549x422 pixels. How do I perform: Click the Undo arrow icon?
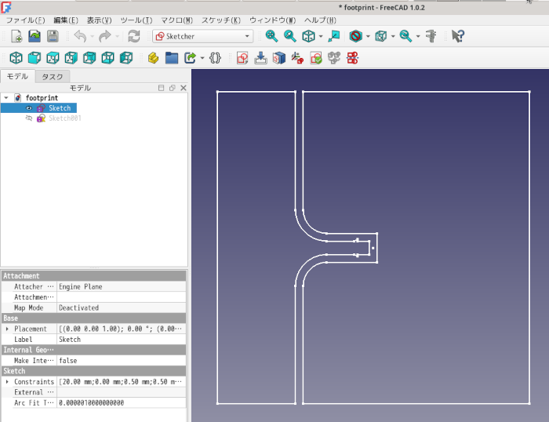pyautogui.click(x=81, y=36)
